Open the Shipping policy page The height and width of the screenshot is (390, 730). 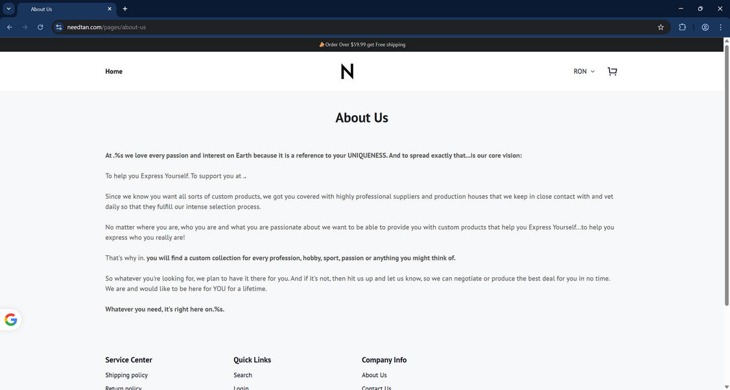click(x=126, y=375)
